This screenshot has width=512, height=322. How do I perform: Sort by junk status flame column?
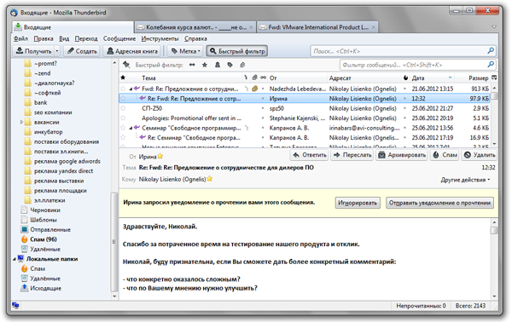pos(405,78)
